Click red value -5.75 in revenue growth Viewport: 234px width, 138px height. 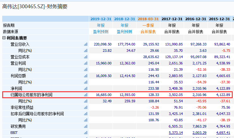click(226, 51)
